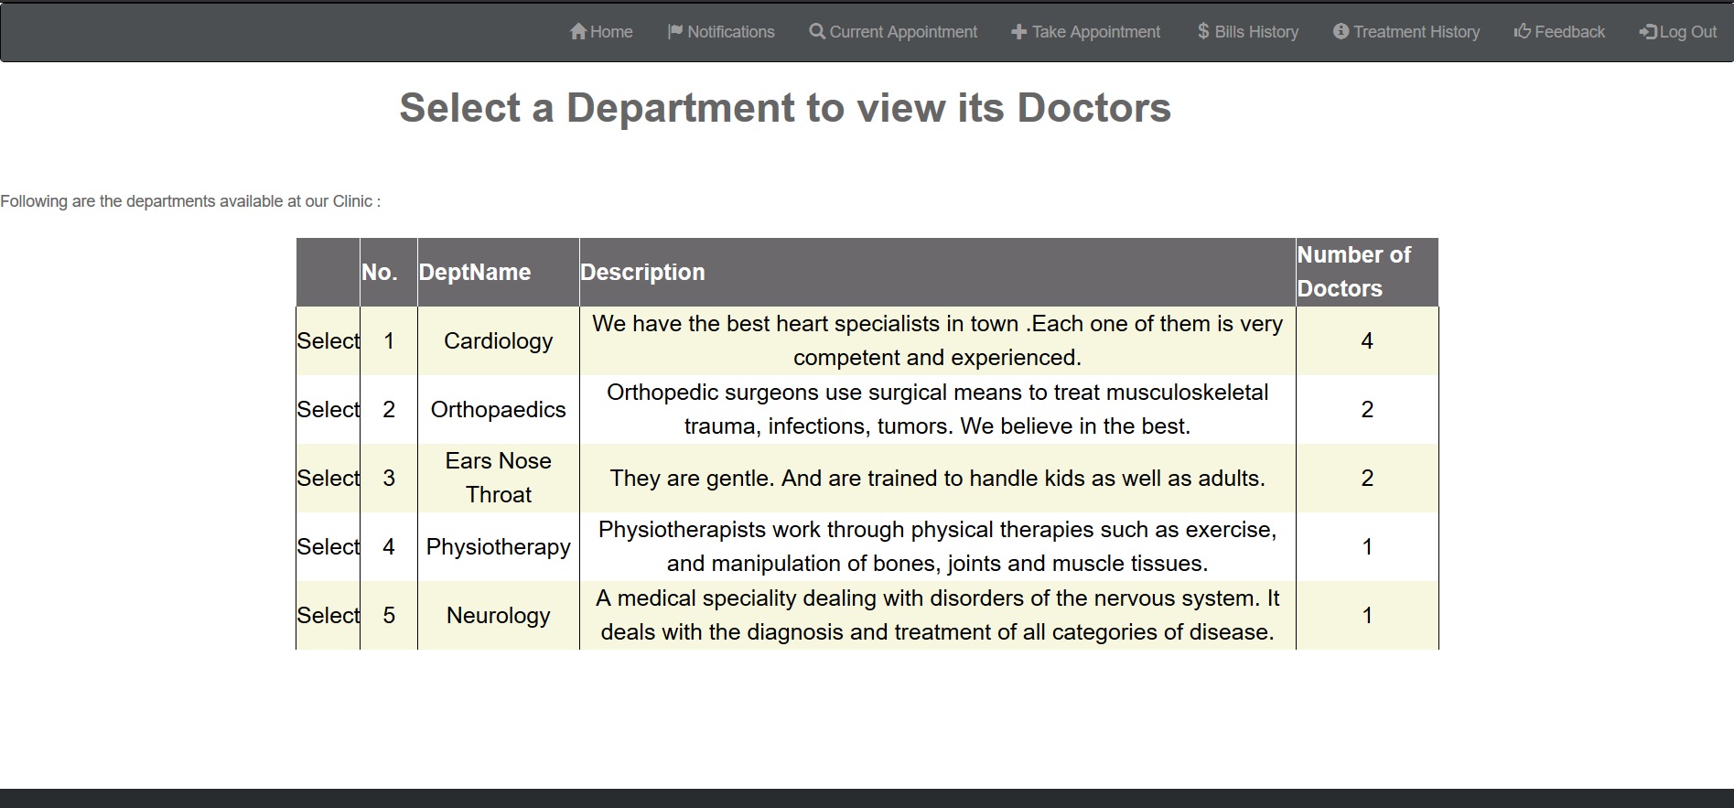The width and height of the screenshot is (1734, 808).
Task: Select the Cardiology department row
Action: 328,341
